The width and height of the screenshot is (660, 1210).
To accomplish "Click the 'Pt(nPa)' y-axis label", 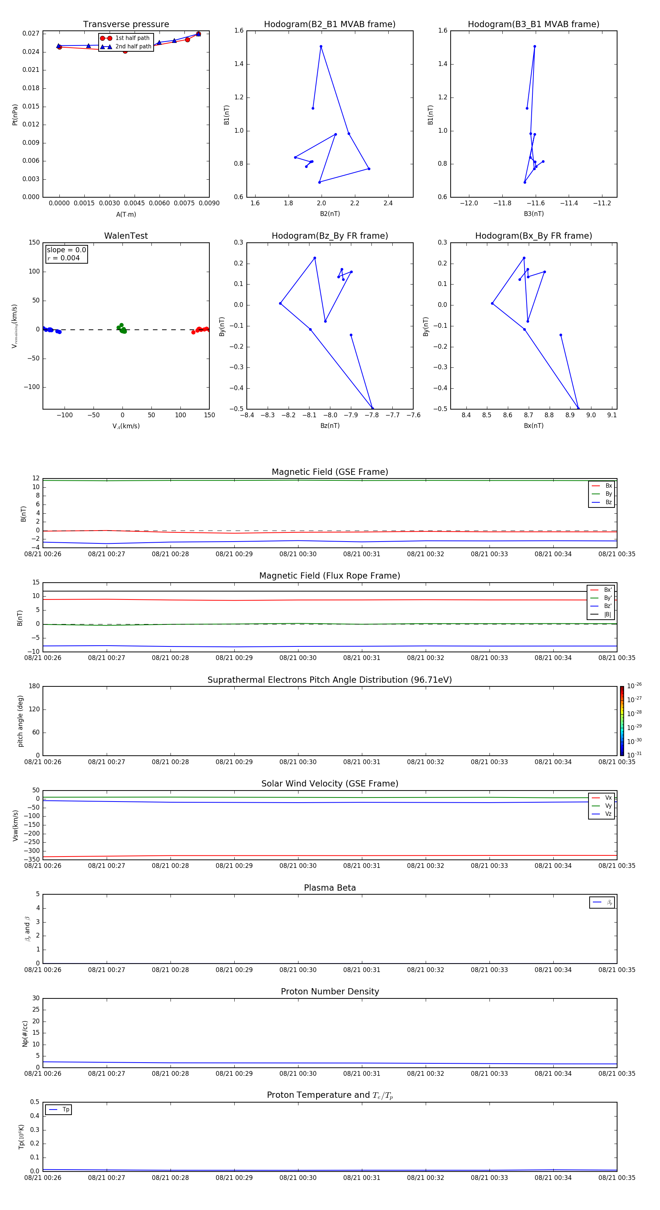I will point(15,115).
